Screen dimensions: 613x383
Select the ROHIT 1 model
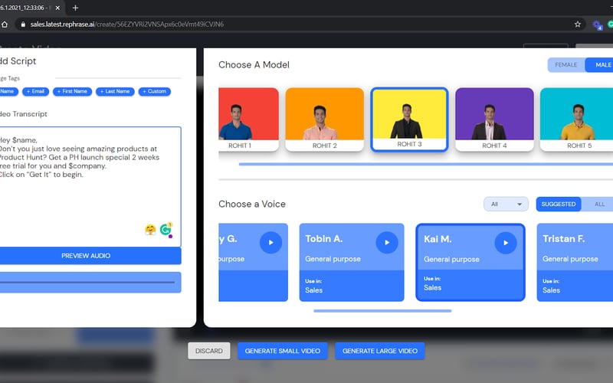point(248,119)
